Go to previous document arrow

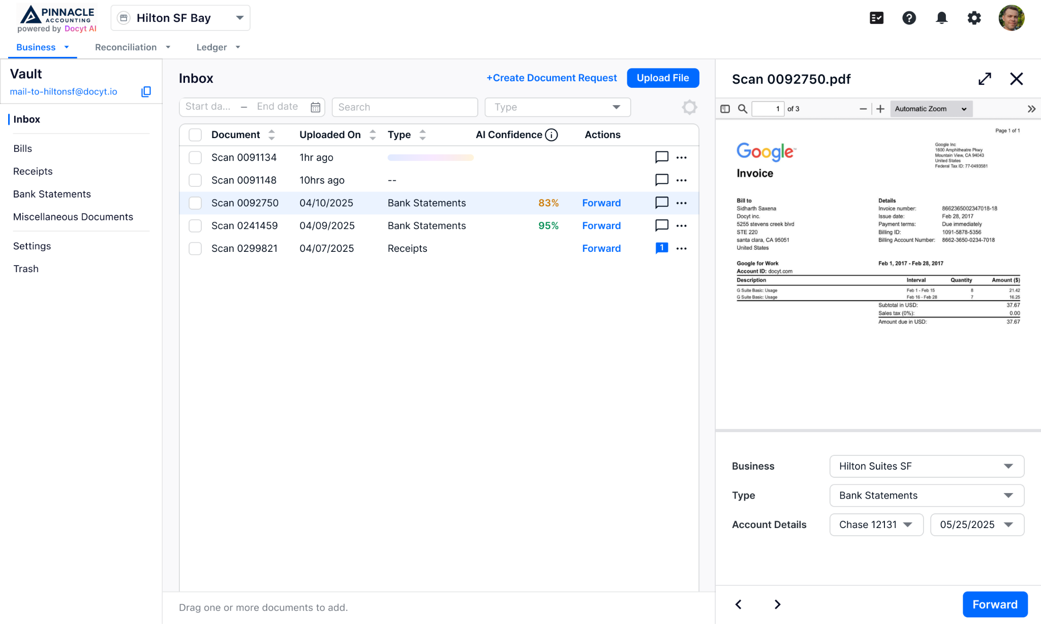[739, 604]
